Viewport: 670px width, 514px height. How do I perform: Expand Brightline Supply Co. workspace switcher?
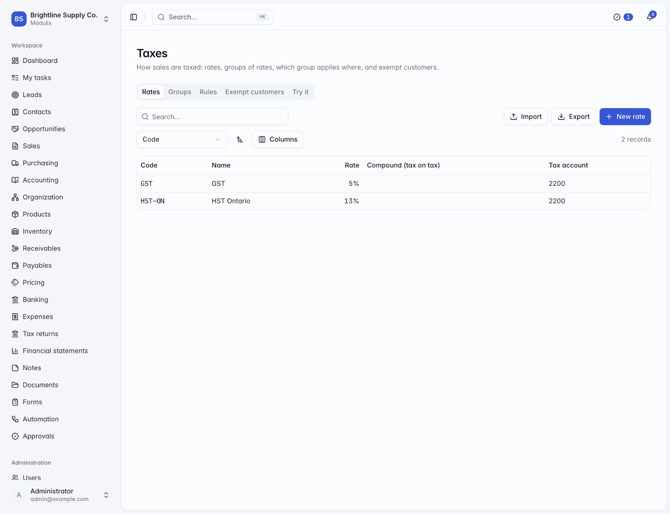tap(61, 19)
